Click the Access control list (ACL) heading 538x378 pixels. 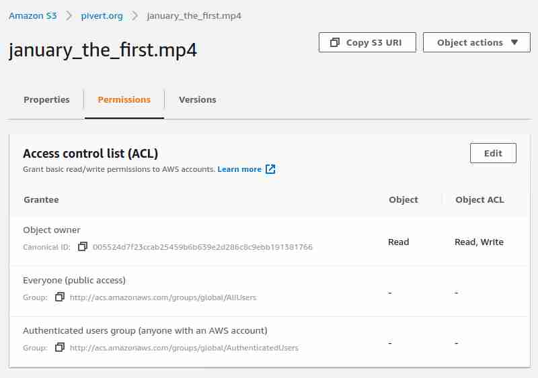[91, 154]
